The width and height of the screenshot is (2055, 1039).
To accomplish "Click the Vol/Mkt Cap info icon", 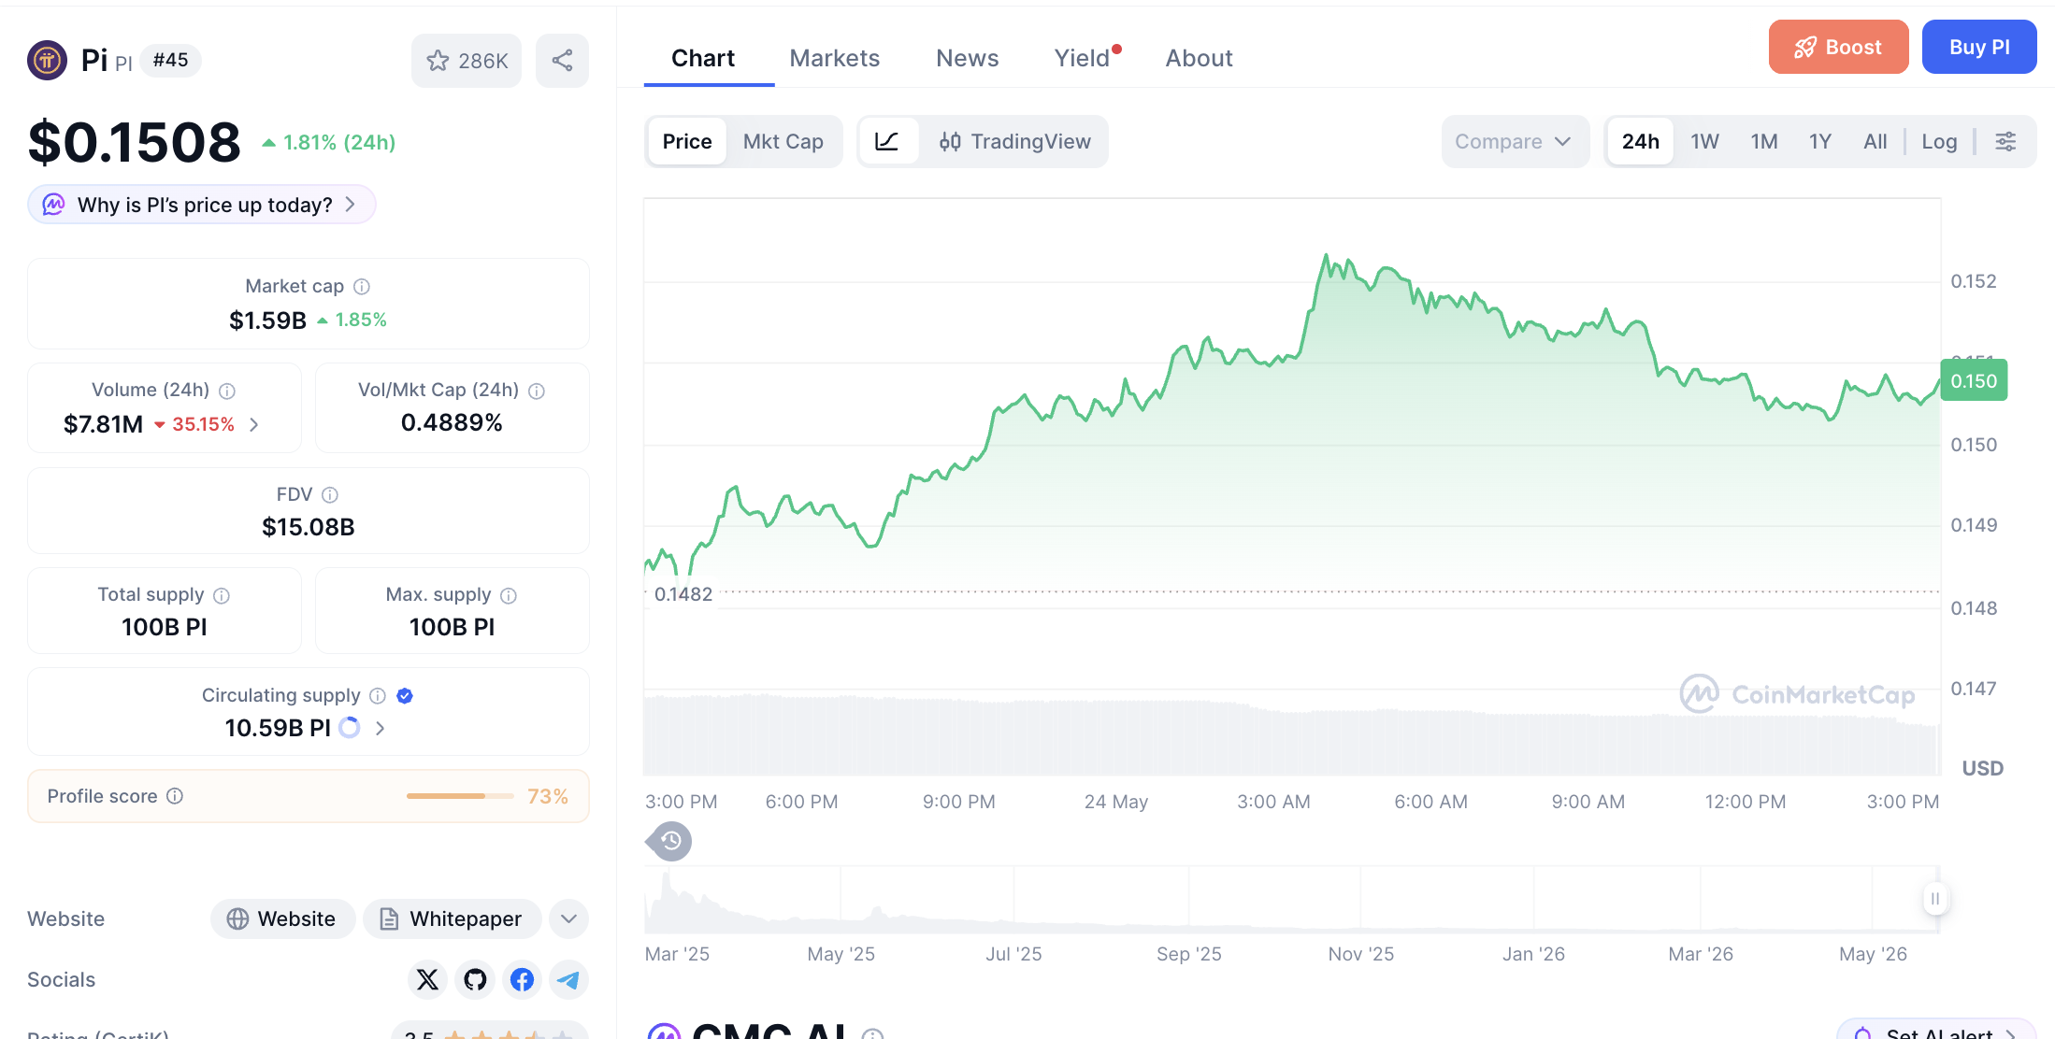I will pyautogui.click(x=537, y=391).
